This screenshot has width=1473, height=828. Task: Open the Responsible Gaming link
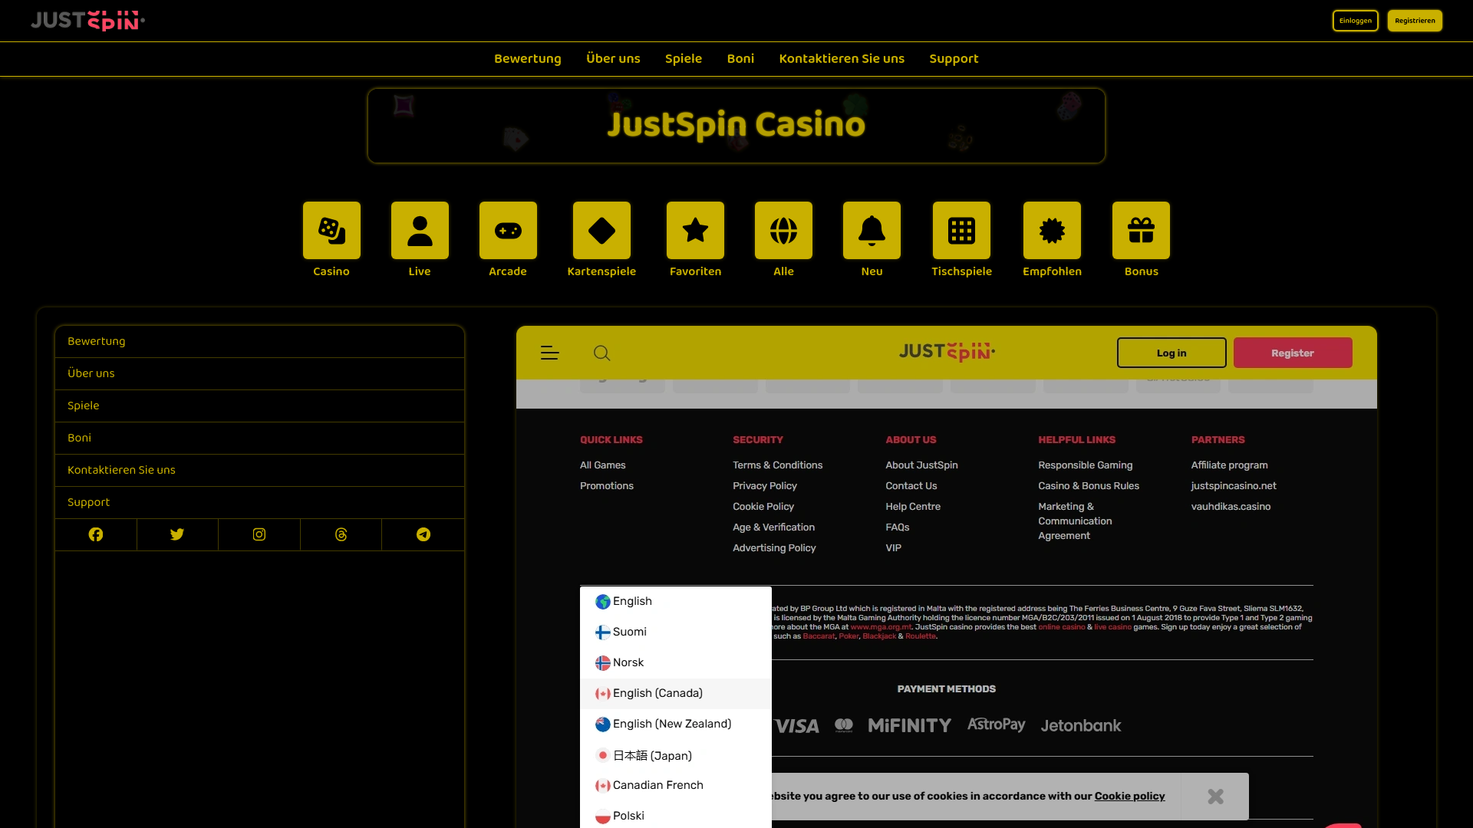(x=1085, y=465)
